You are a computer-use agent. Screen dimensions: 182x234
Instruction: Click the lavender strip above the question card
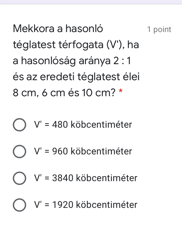pyautogui.click(x=91, y=2)
